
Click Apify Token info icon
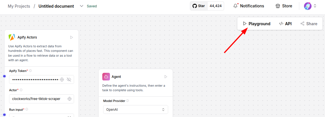point(31,71)
